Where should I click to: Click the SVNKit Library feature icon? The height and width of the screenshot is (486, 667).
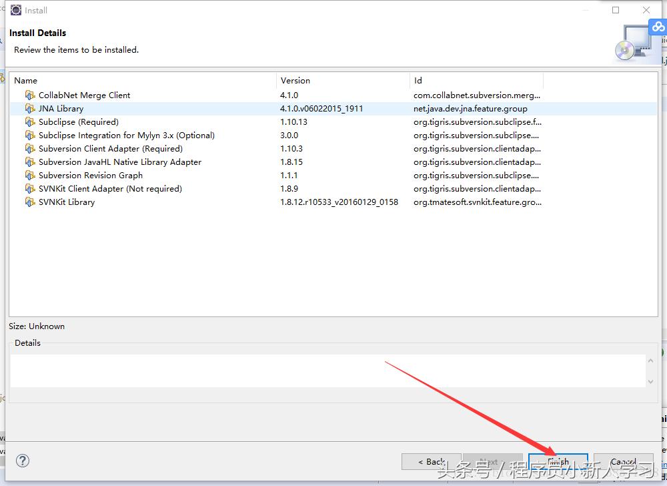30,202
